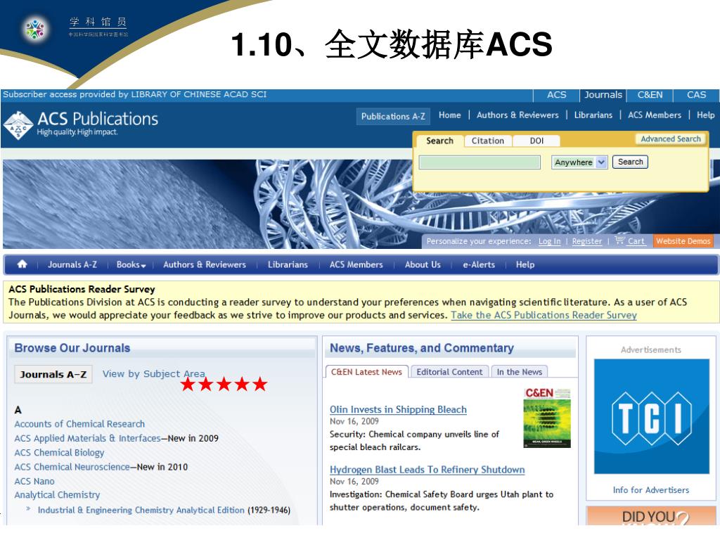Screen dimensions: 720x540
Task: Go to Home in the header links
Action: (449, 115)
